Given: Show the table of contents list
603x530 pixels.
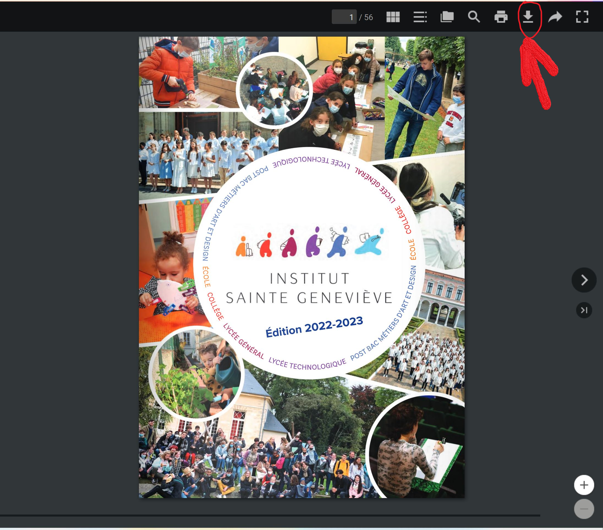Looking at the screenshot, I should [x=420, y=17].
